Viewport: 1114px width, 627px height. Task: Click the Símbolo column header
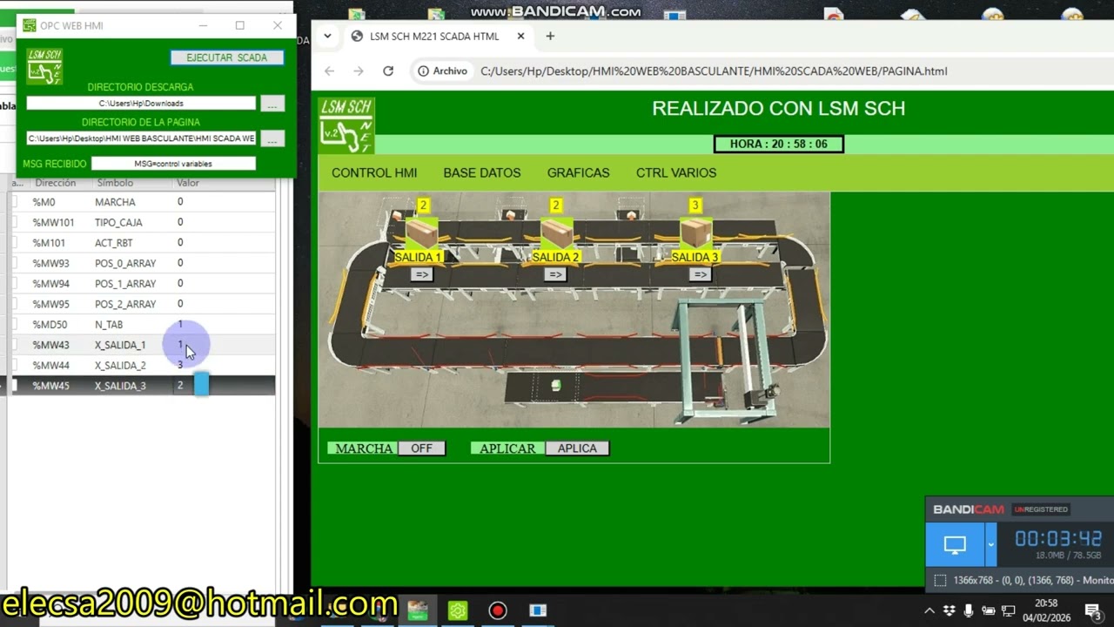(115, 183)
